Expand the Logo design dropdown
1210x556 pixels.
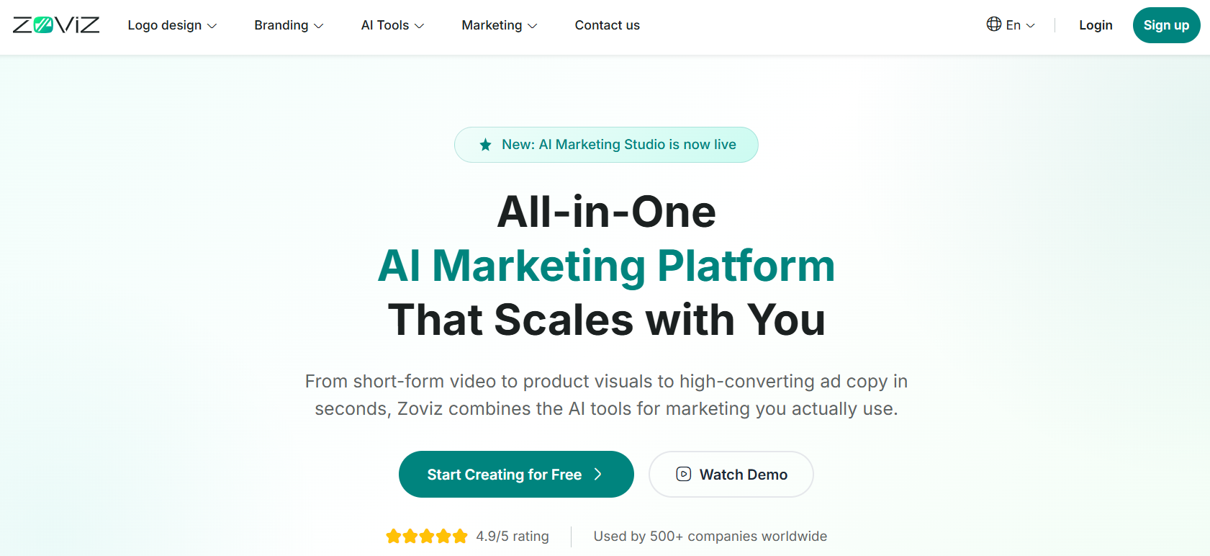click(172, 25)
